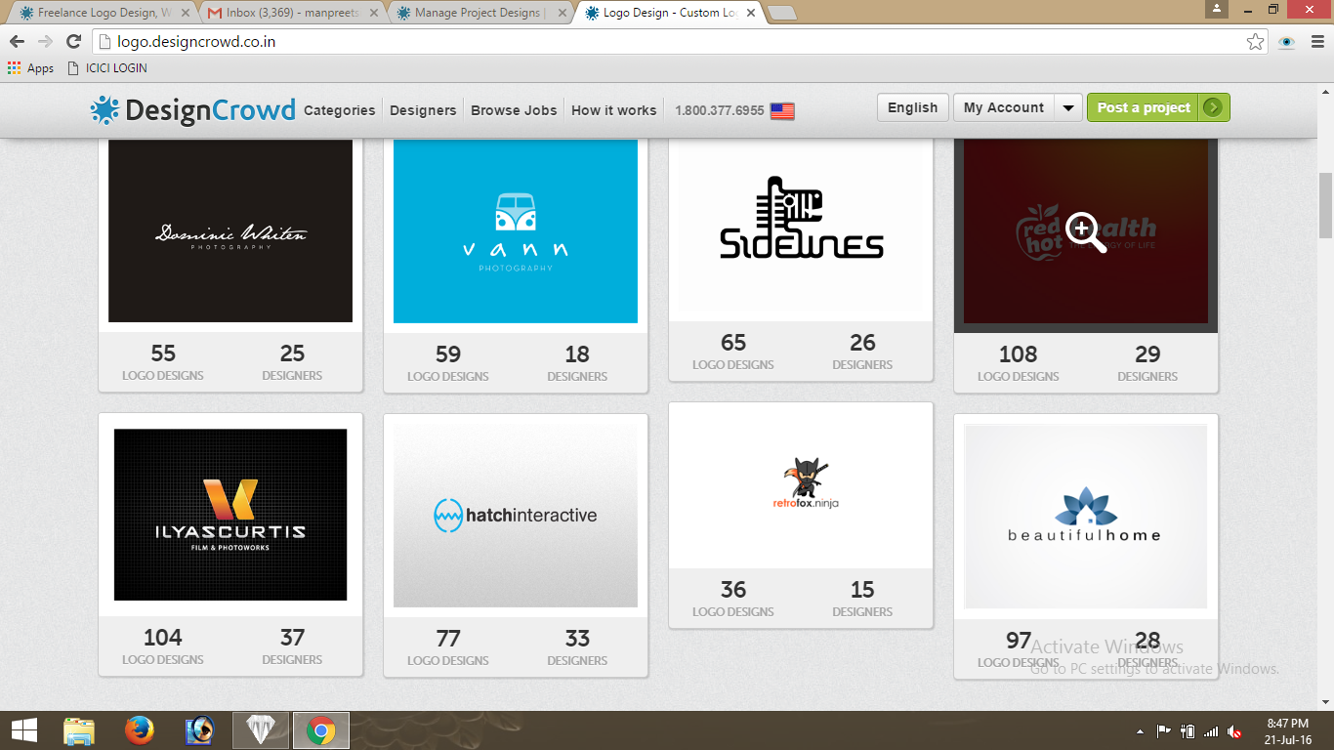The image size is (1334, 750).
Task: Click the Windows Start button
Action: click(23, 730)
